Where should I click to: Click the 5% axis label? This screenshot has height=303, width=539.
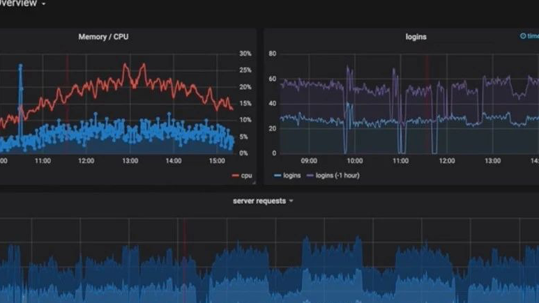click(x=243, y=137)
